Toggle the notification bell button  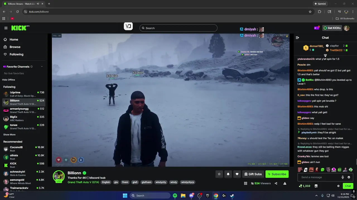tap(228, 174)
